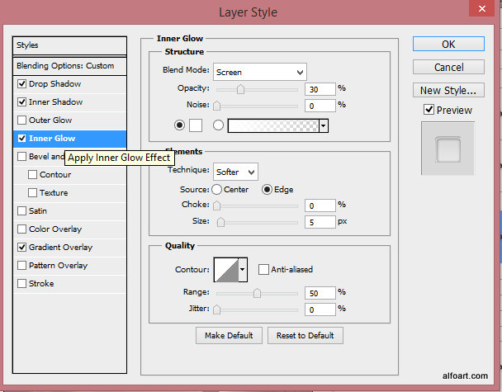Open the Blend Mode Screen dropdown
The width and height of the screenshot is (502, 392).
tap(259, 72)
